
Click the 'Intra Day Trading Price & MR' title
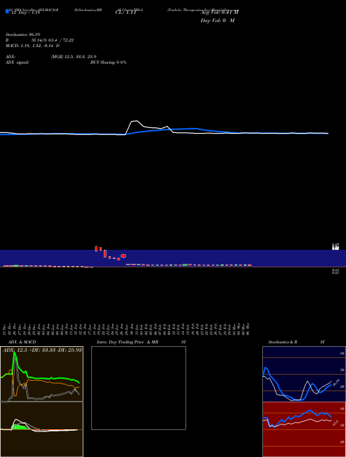point(127,342)
